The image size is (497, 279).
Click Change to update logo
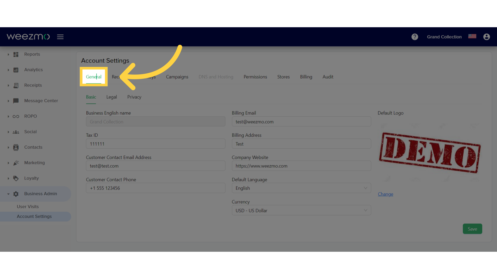pos(385,194)
